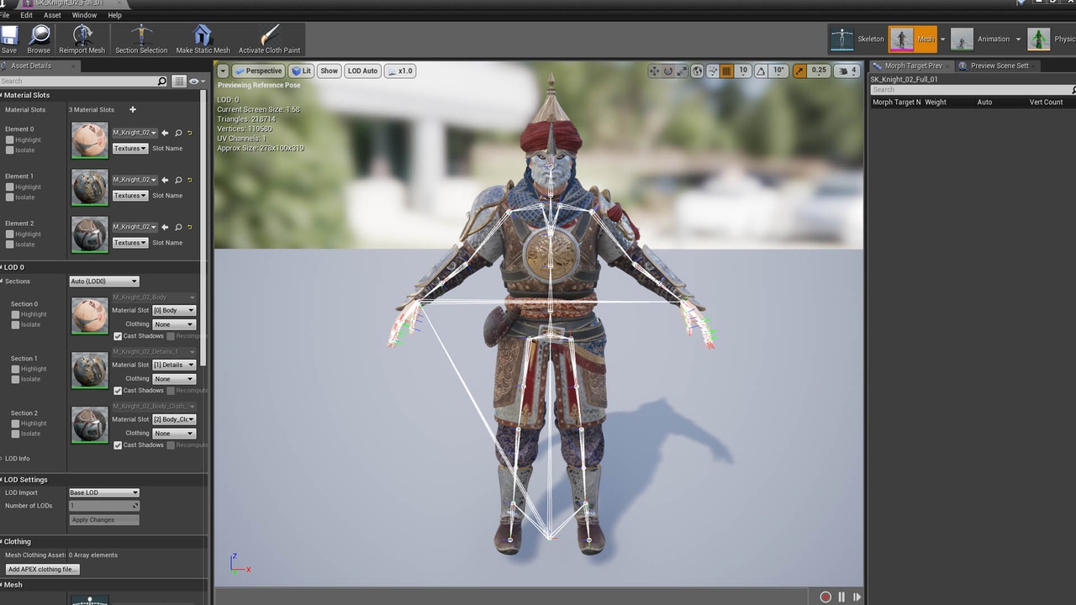This screenshot has height=605, width=1076.
Task: Open the Sections Auto (LOD0) dropdown
Action: [x=104, y=281]
